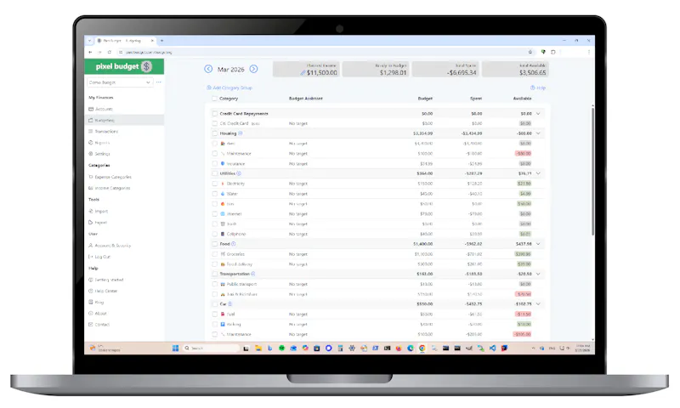Open the Demo Budget dropdown
Image resolution: width=680 pixels, height=408 pixels.
[x=119, y=82]
